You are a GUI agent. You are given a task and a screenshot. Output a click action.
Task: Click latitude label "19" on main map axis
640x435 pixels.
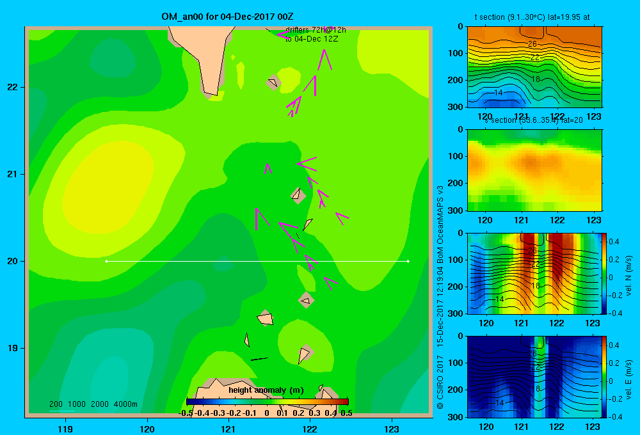(x=13, y=348)
